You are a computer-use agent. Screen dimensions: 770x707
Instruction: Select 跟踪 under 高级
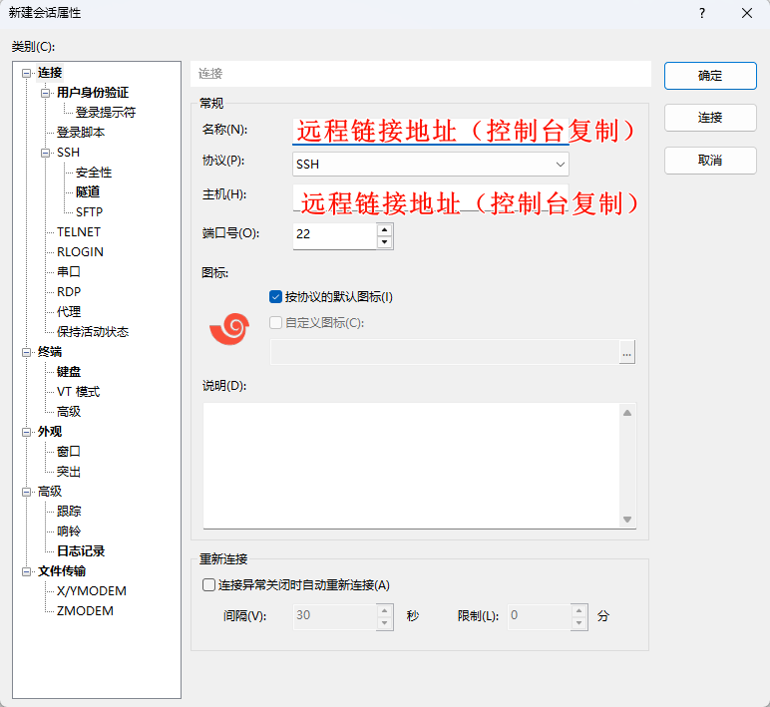[68, 512]
